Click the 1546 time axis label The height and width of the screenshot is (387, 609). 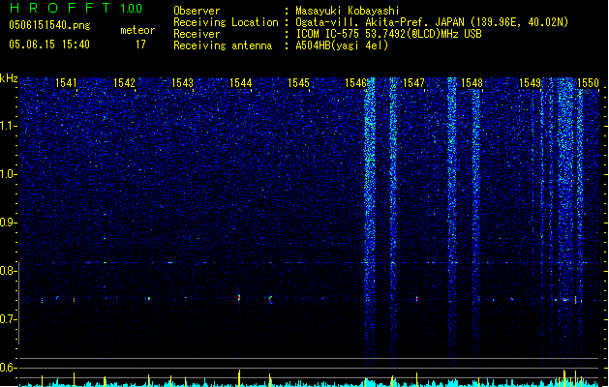(x=355, y=83)
